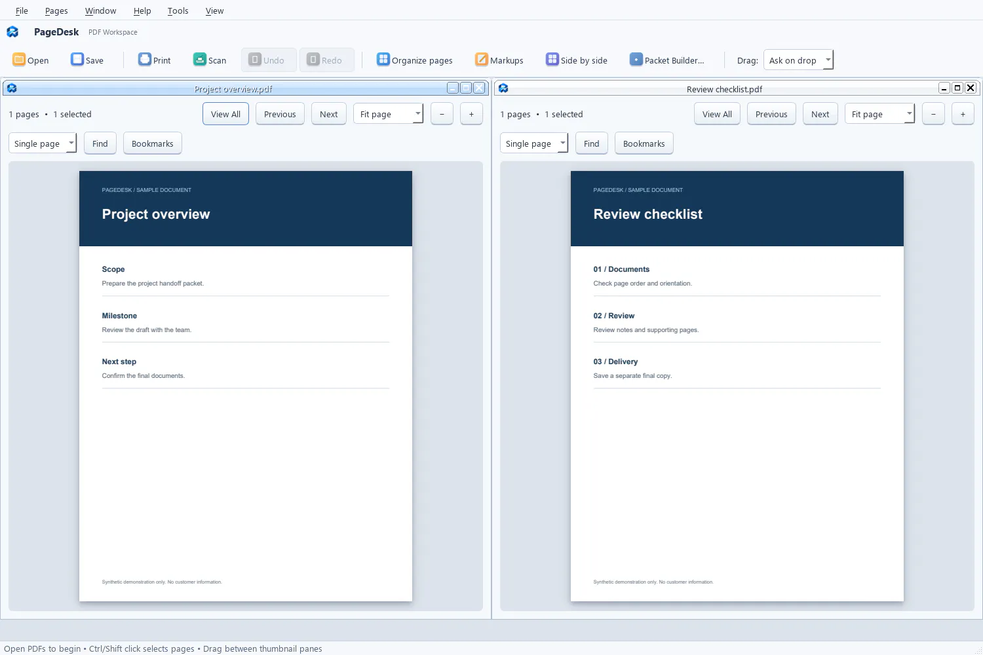The image size is (983, 655).
Task: Zoom in on Project overview pane
Action: [471, 114]
